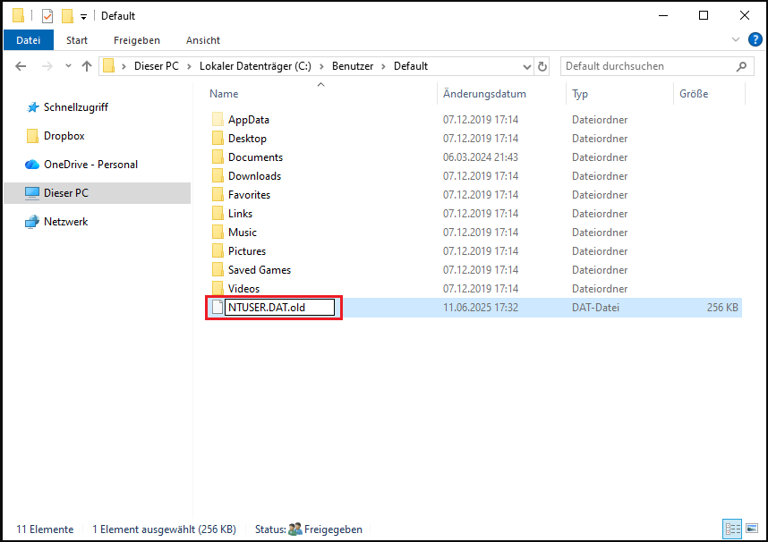Viewport: 768px width, 542px height.
Task: Click Lokaler Datenträger (C:) in address path
Action: click(255, 66)
